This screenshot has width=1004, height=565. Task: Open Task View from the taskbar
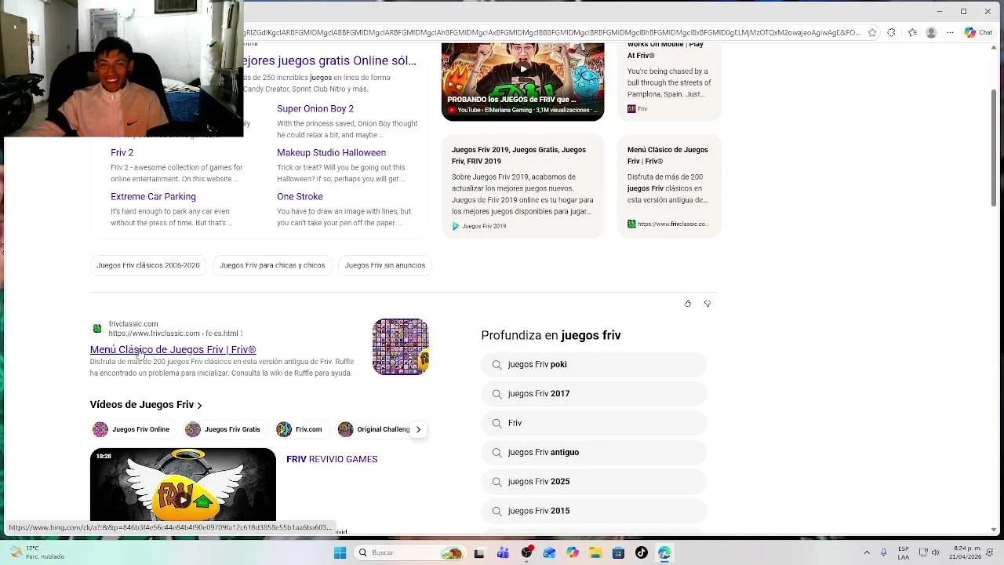pyautogui.click(x=479, y=552)
